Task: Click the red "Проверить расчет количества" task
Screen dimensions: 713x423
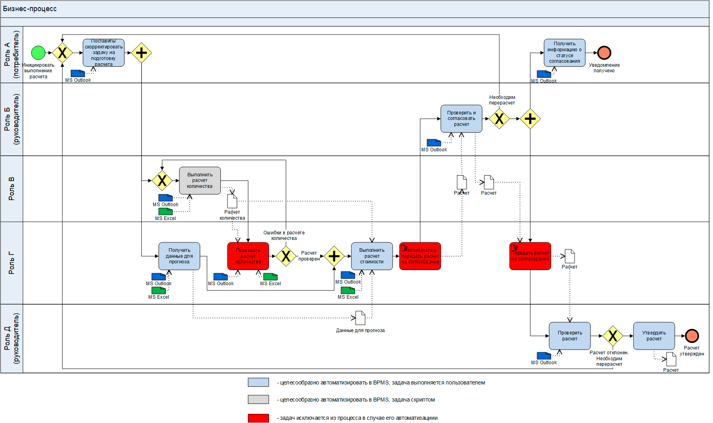Action: pos(248,256)
